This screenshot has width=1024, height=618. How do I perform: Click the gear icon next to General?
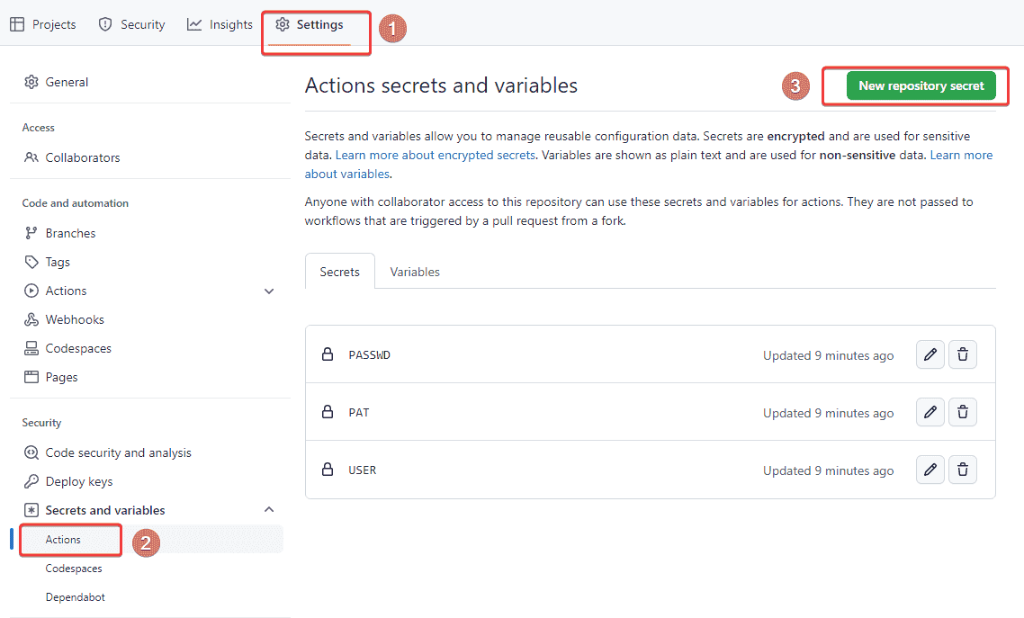pyautogui.click(x=31, y=82)
